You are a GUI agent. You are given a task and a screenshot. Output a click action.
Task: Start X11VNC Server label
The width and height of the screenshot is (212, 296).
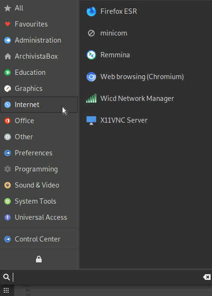pyautogui.click(x=124, y=120)
